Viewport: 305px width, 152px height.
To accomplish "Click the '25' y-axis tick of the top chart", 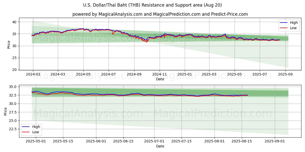I will pos(15,58).
